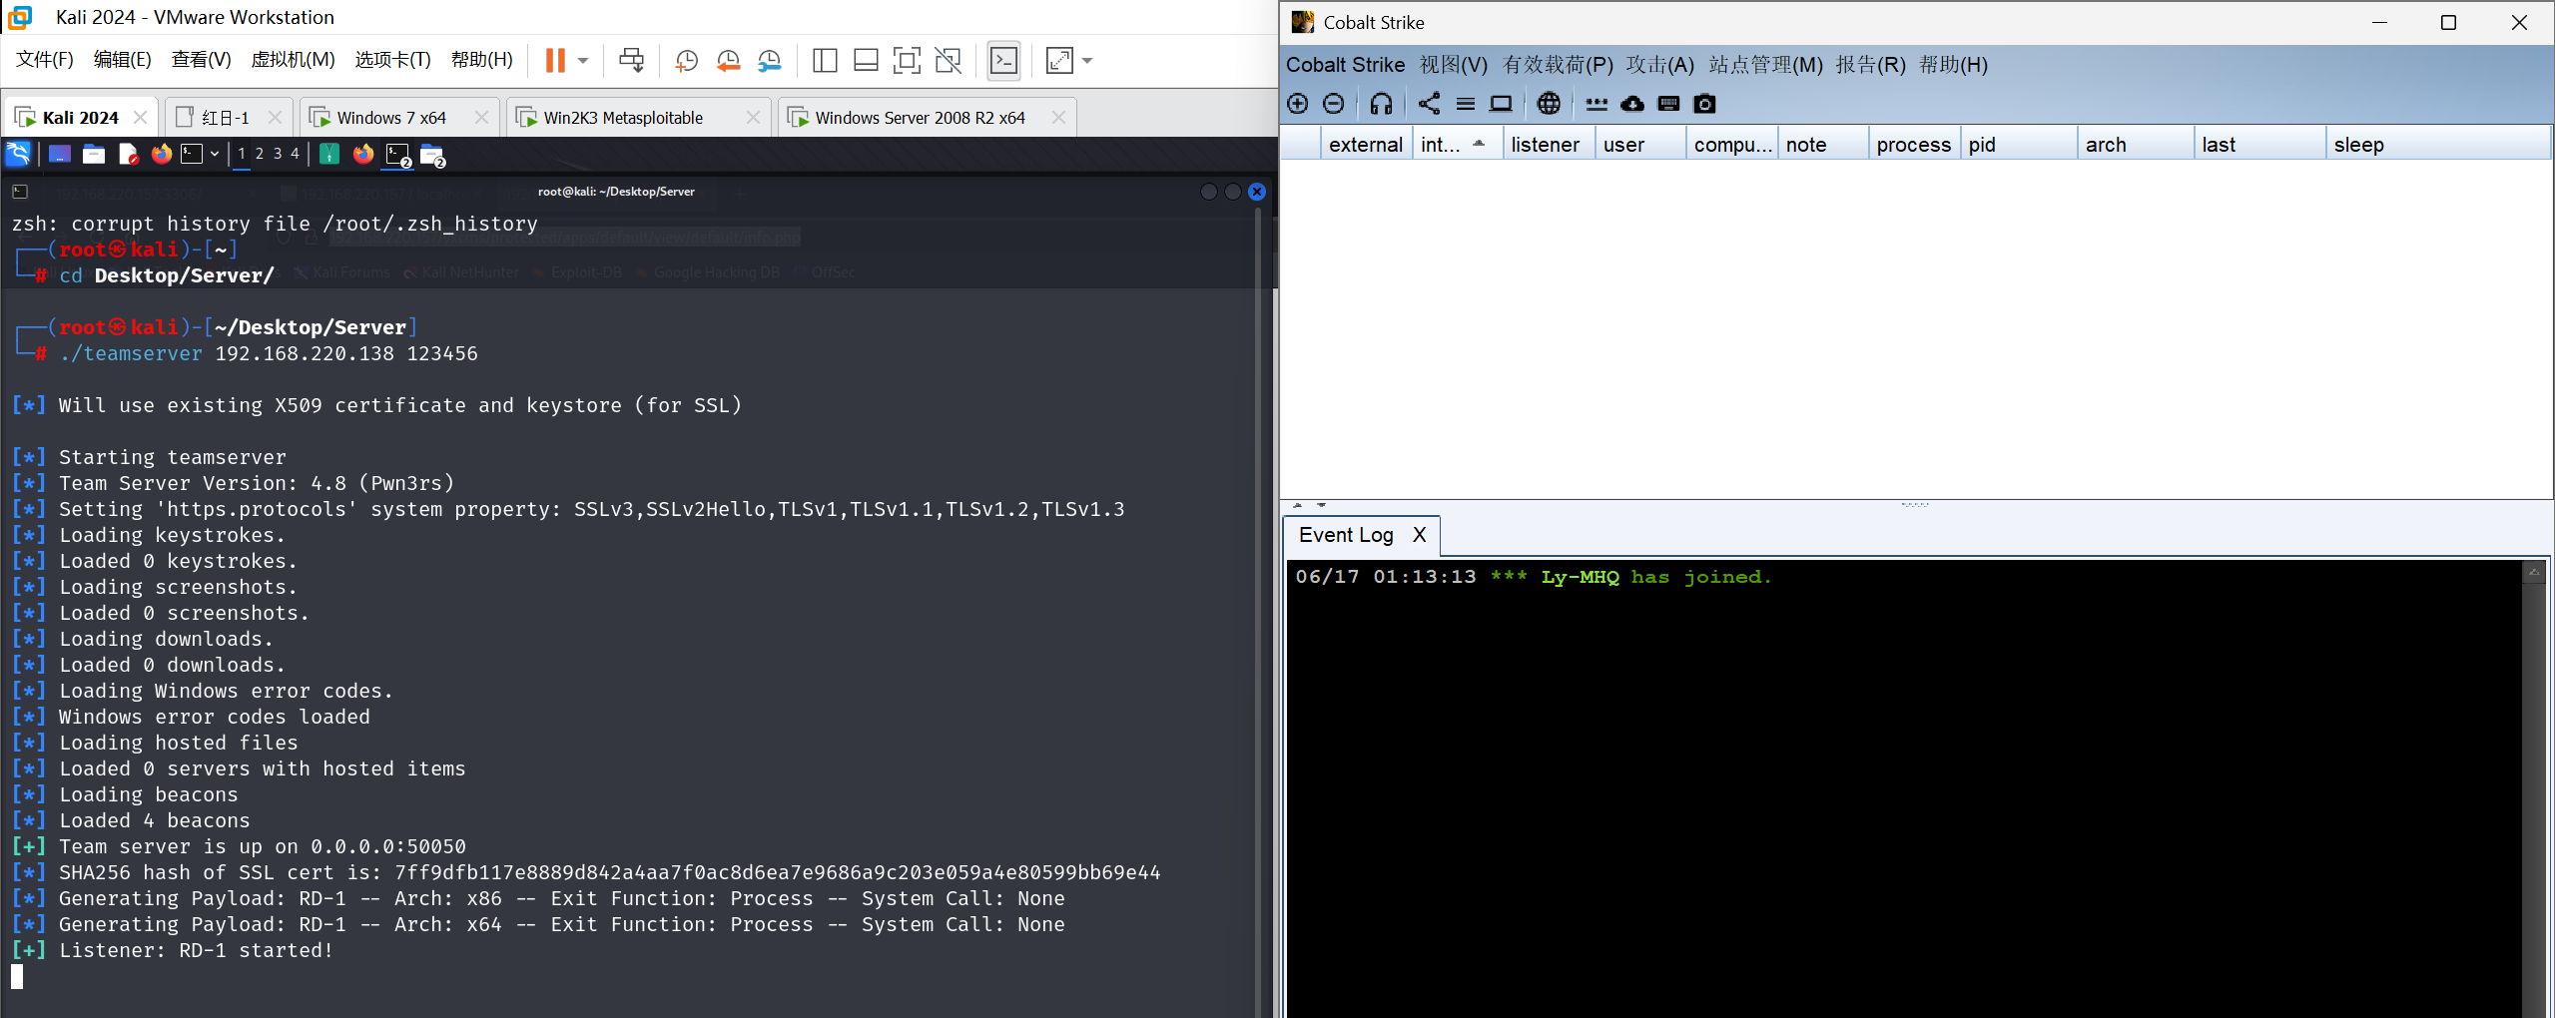The width and height of the screenshot is (2555, 1018).
Task: Switch to Kali workspace 2
Action: 260,154
